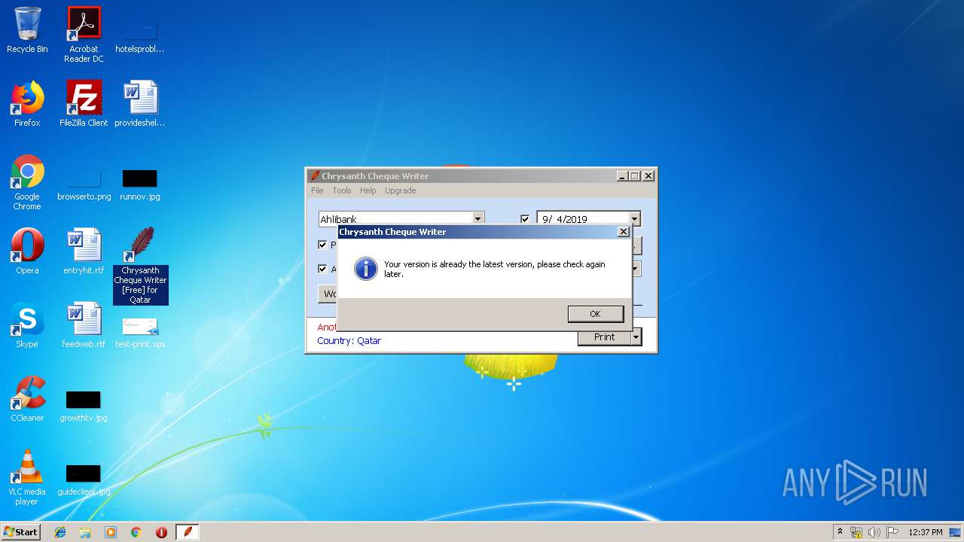The width and height of the screenshot is (964, 542).
Task: Click the Country: Qatar link
Action: point(349,341)
